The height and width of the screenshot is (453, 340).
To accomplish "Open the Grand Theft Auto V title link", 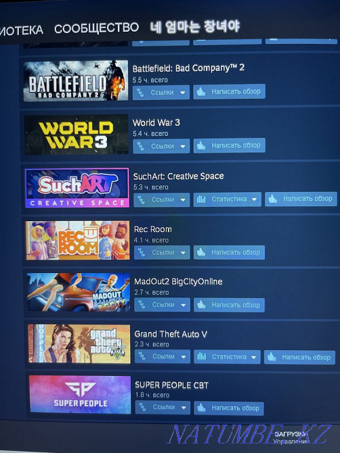I will click(x=171, y=334).
